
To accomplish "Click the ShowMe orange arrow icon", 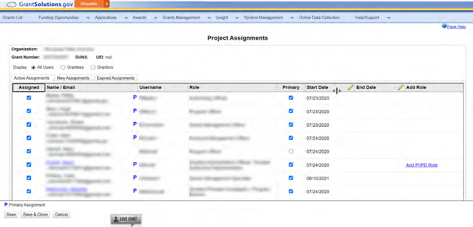I will click(x=106, y=4).
